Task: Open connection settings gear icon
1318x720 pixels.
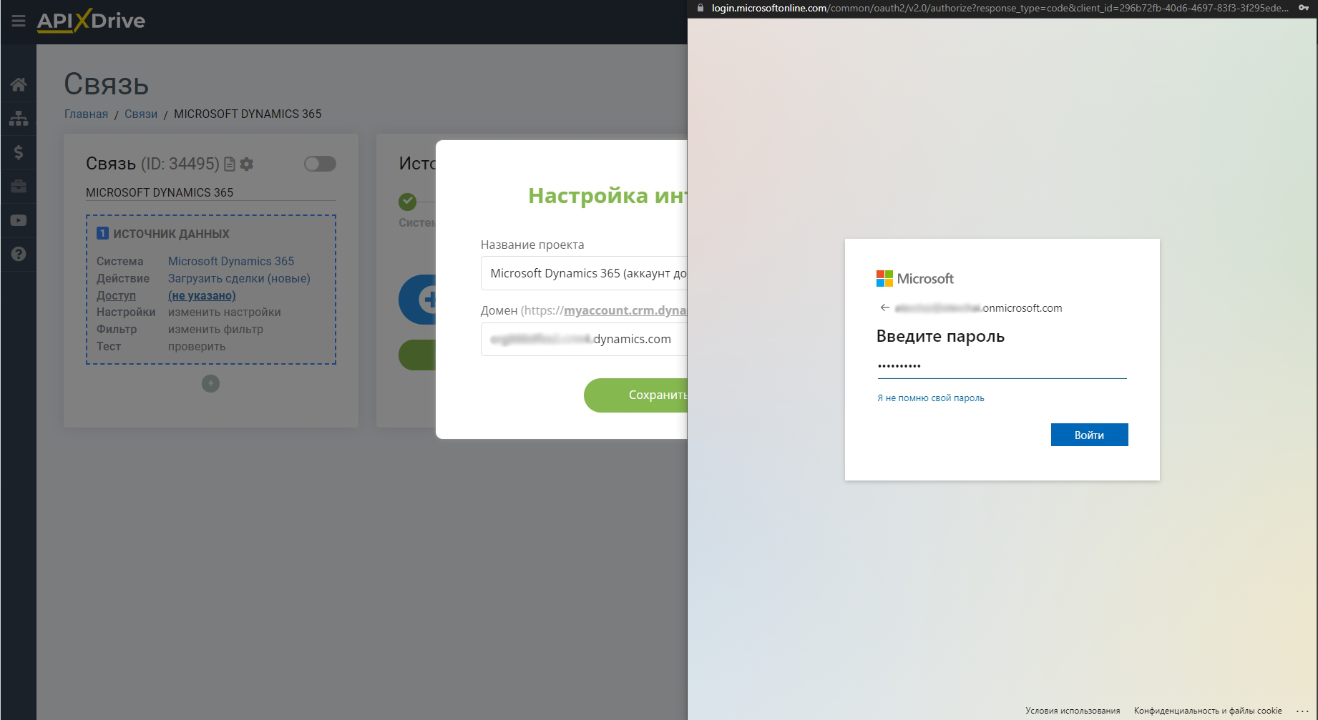Action: coord(247,164)
